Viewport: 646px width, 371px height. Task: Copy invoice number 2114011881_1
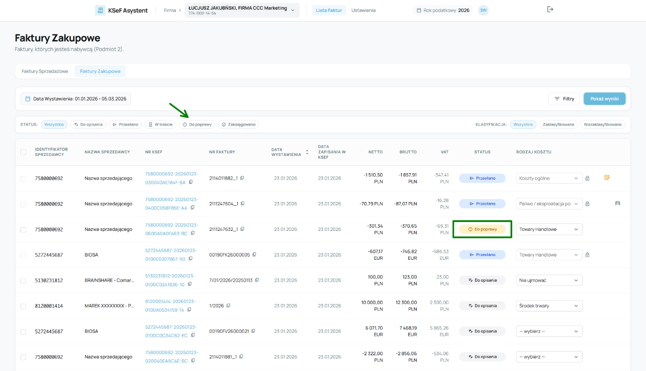pos(241,357)
